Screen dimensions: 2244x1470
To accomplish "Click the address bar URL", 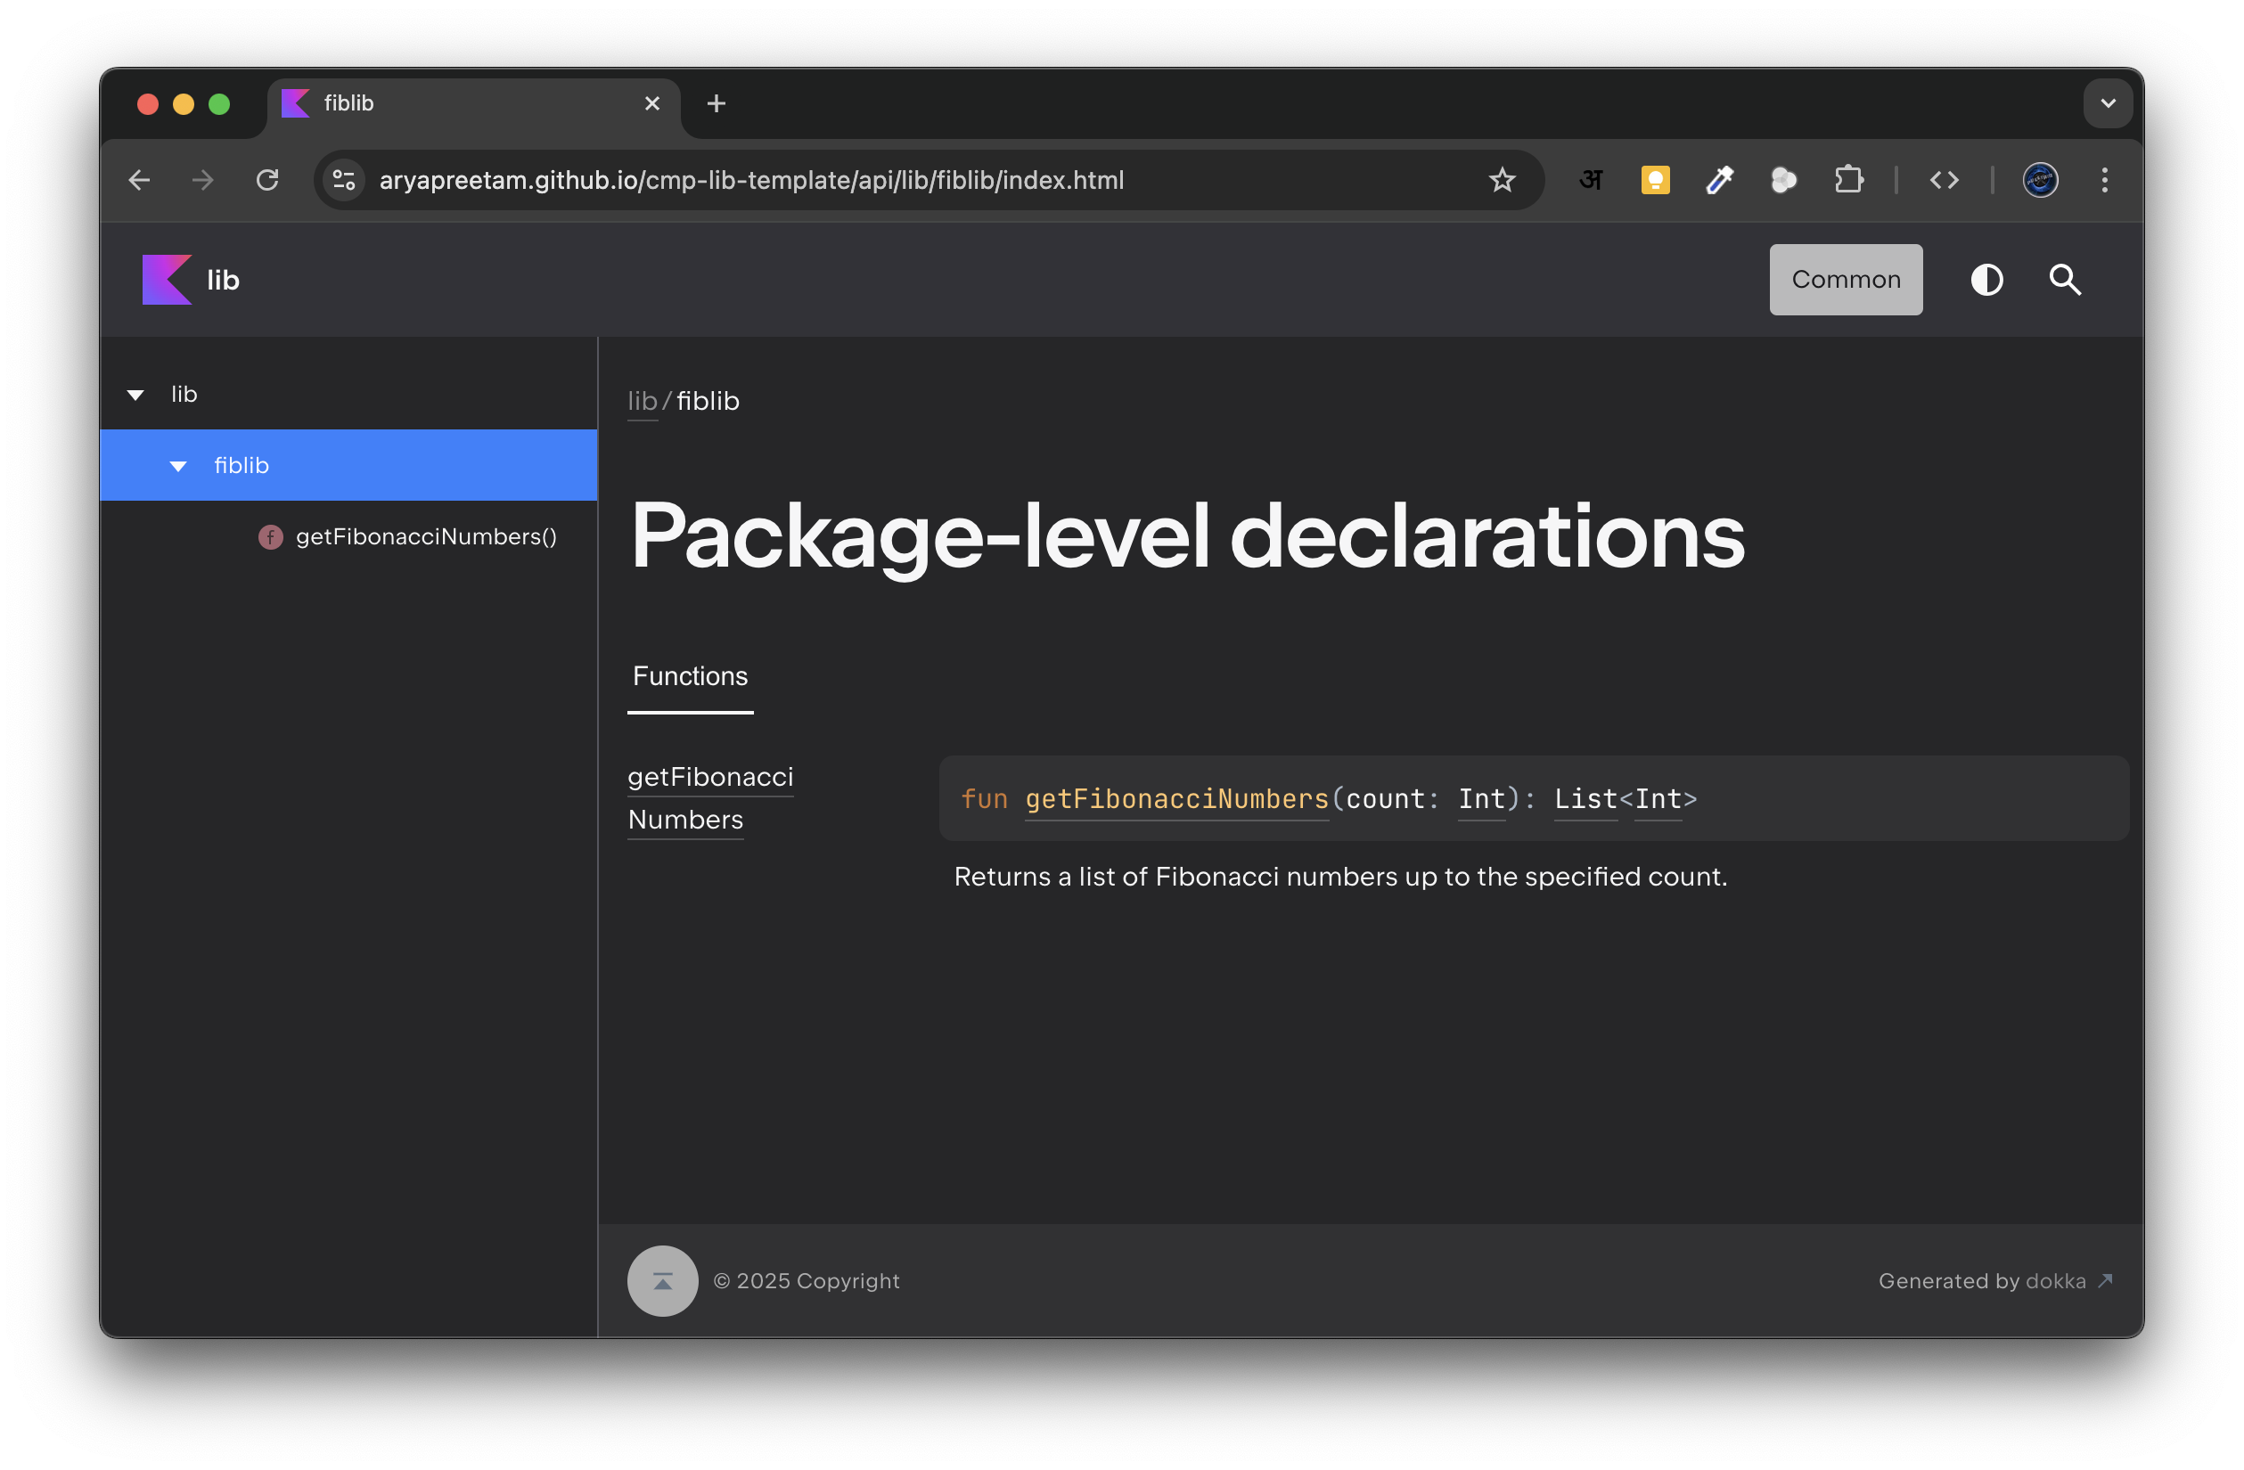I will tap(751, 180).
